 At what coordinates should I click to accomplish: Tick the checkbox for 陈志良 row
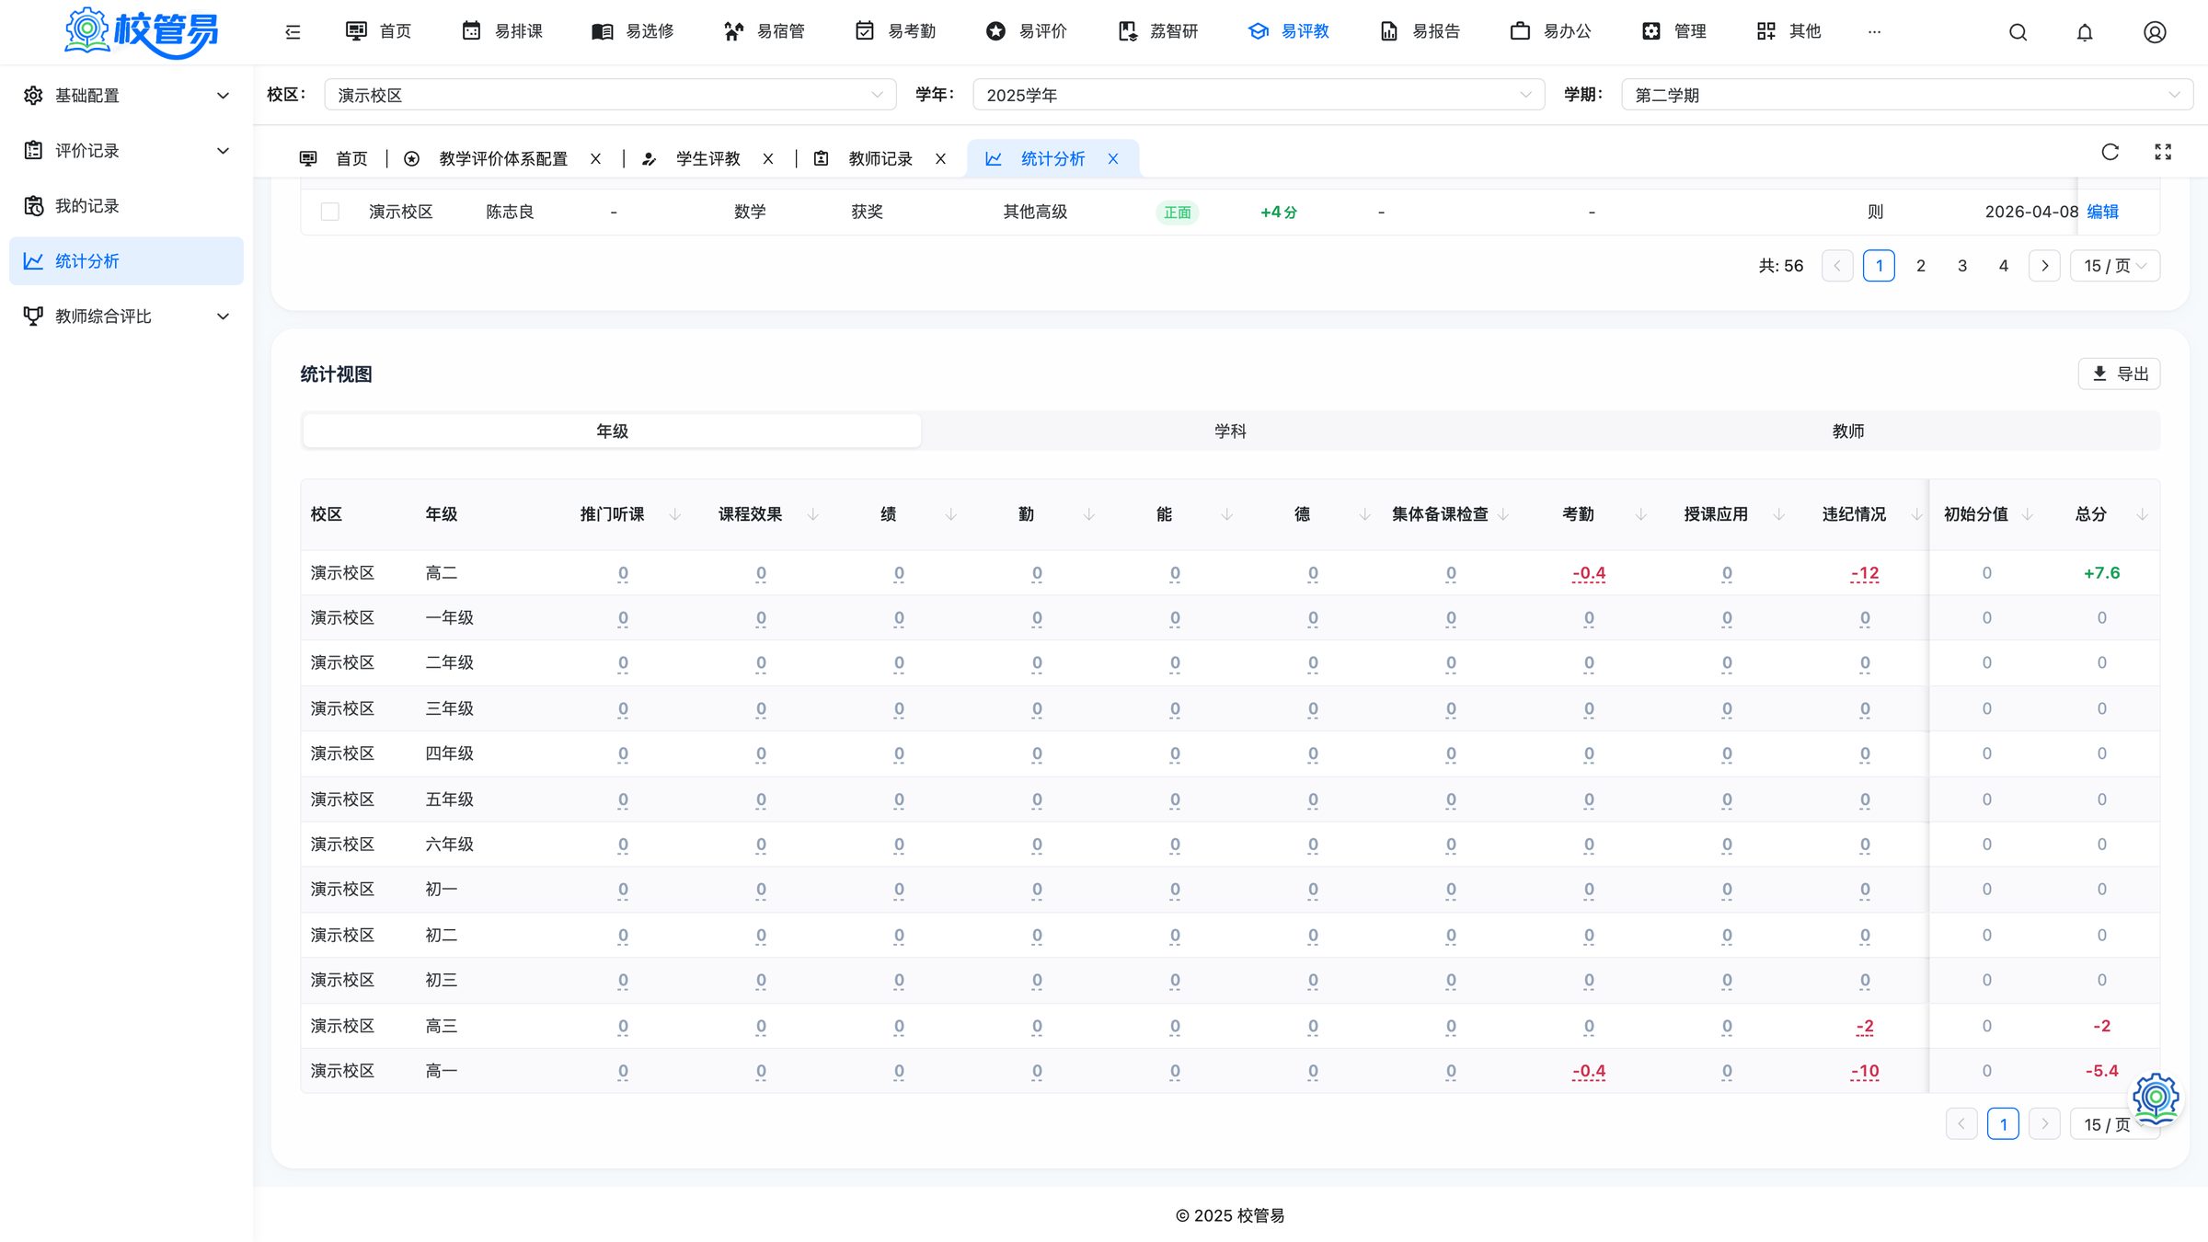pos(330,212)
